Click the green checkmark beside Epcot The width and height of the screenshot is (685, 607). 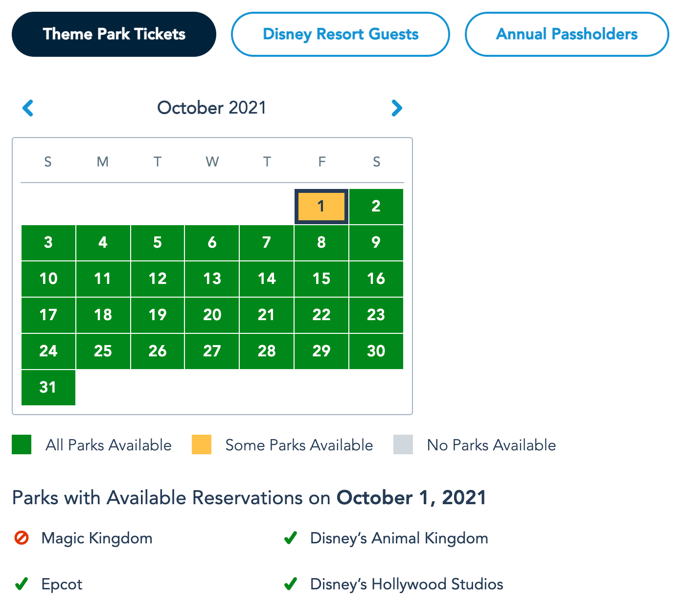(22, 584)
